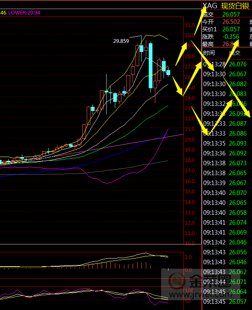Image resolution: width=252 pixels, height=310 pixels.
Task: Select the final tick price 26.057 at 09:13:45
Action: tap(238, 302)
